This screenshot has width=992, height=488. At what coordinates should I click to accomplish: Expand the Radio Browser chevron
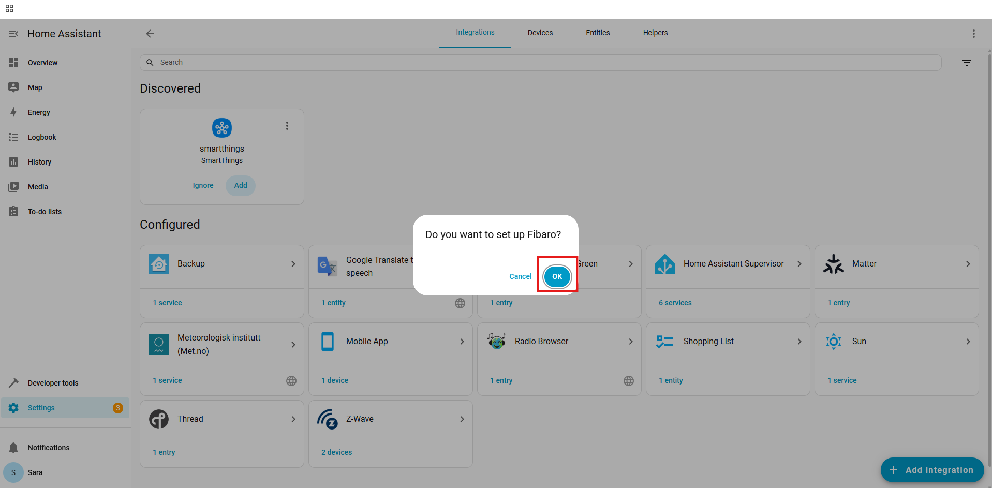pos(631,342)
